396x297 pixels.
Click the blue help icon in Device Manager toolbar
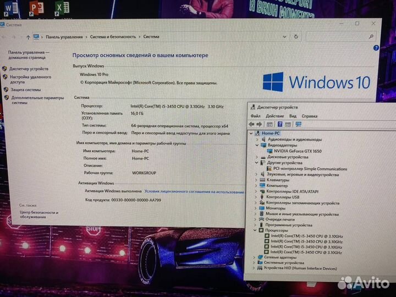point(280,124)
